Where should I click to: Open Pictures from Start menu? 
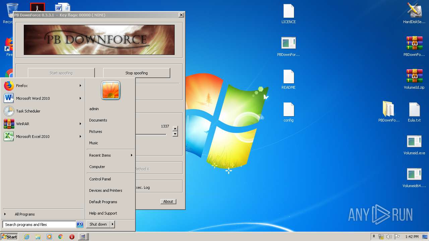[110, 132]
